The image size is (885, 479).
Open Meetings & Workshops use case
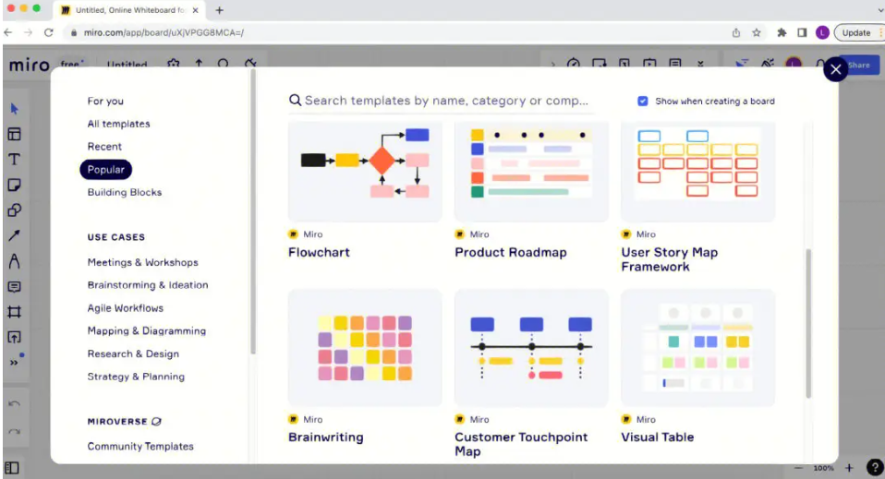143,262
